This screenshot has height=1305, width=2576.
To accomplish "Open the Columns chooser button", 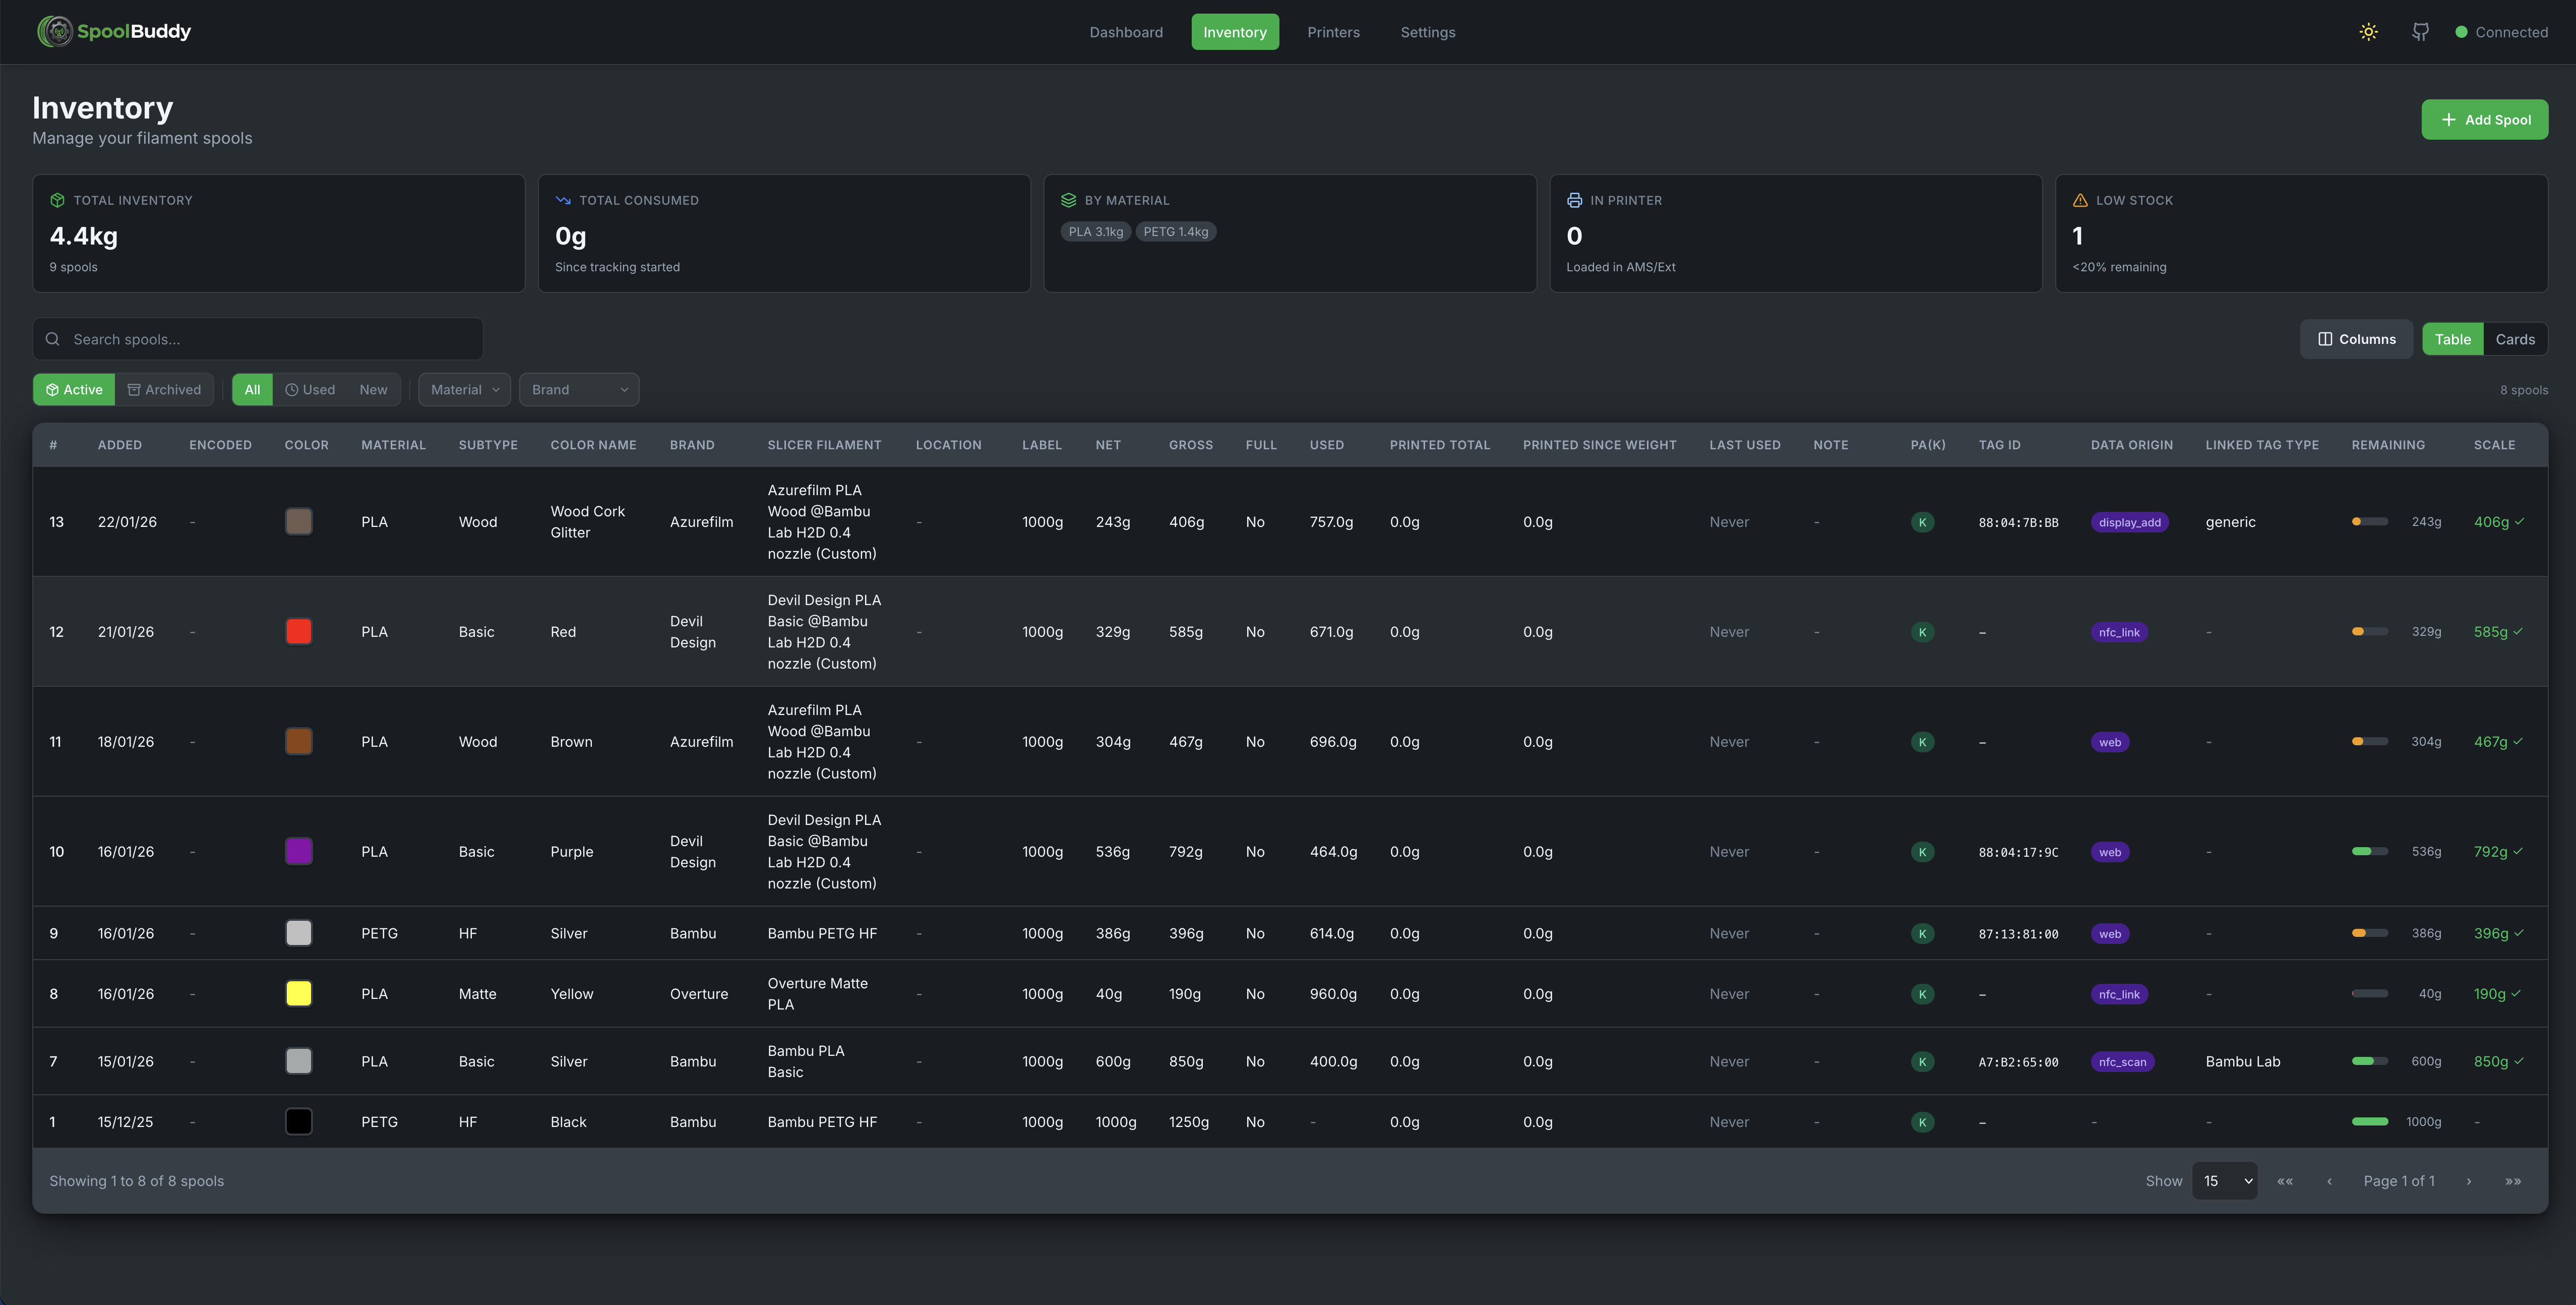I will pyautogui.click(x=2356, y=339).
